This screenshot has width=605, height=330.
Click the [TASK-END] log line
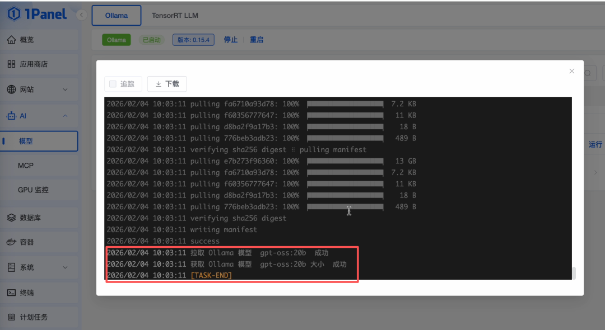click(169, 275)
